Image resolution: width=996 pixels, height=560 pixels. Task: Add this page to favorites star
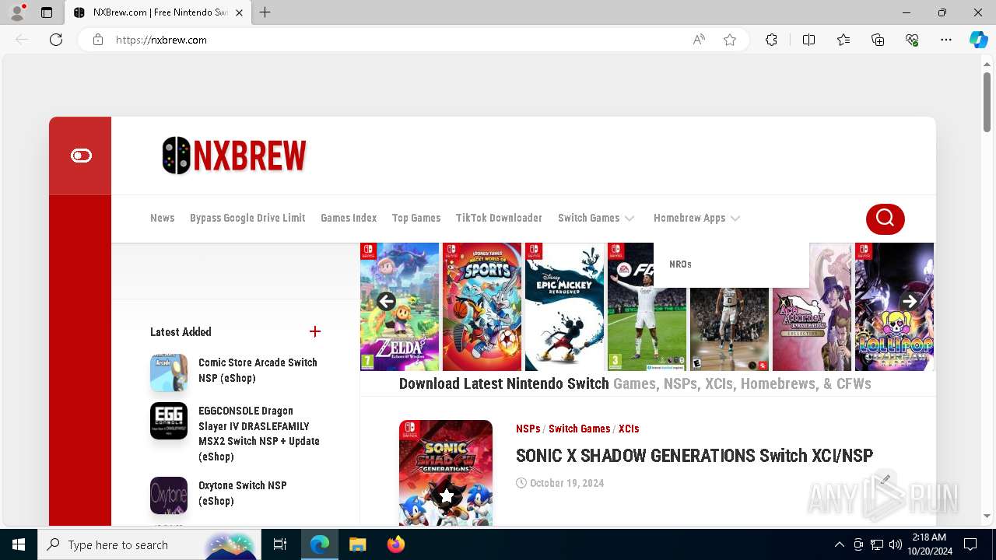tap(730, 40)
